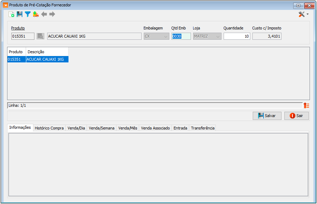Click the Custo c/ Imposto field 3,4101
The width and height of the screenshot is (317, 204).
pos(267,36)
